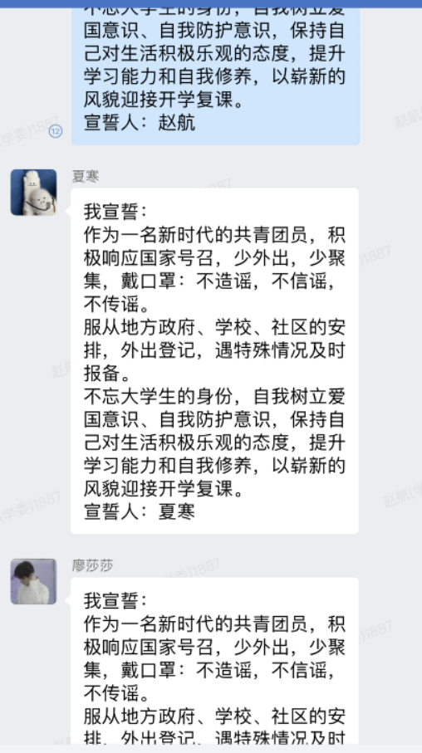The width and height of the screenshot is (422, 753).
Task: Click the signature line 宣誓人:夏寒
Action: point(140,511)
